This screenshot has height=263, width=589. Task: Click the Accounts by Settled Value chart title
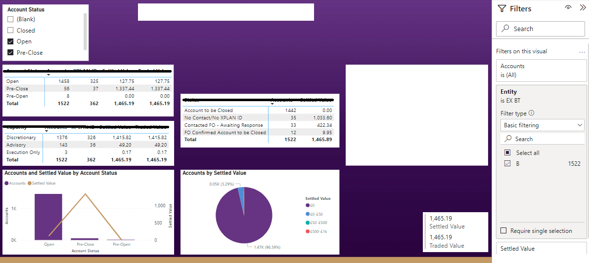click(214, 173)
